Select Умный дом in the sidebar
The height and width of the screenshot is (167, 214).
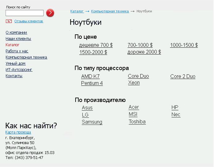15,64
